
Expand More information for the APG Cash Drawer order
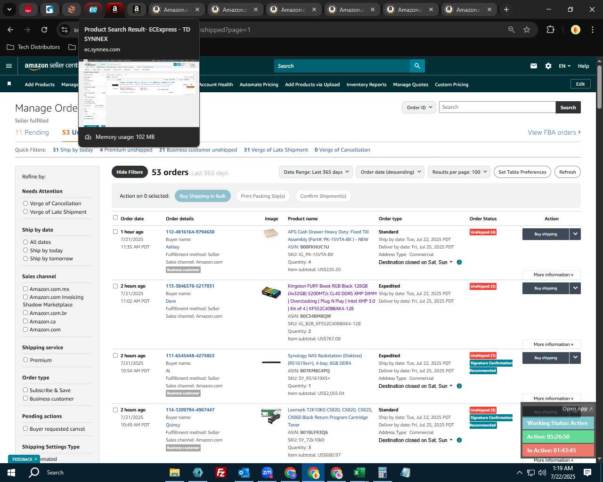coord(552,275)
